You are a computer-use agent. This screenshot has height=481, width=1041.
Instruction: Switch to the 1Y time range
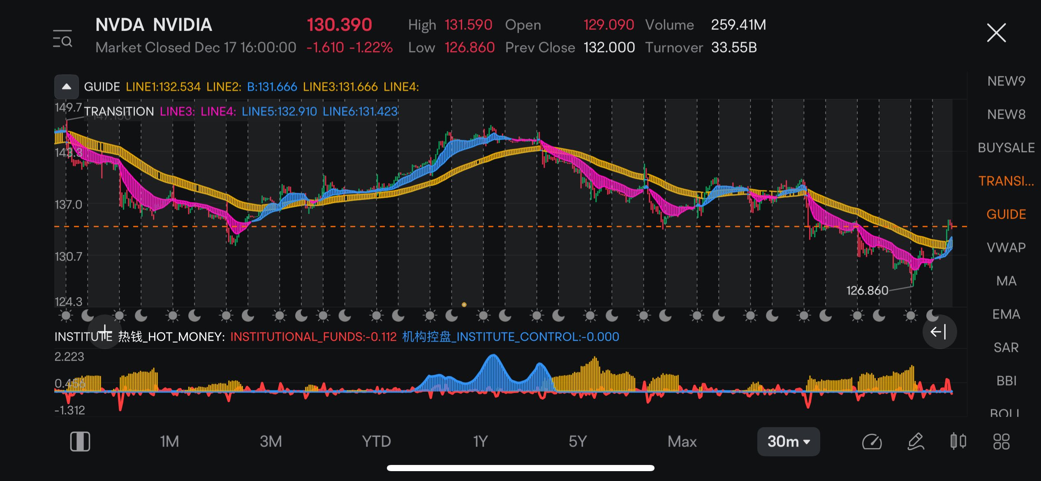click(480, 442)
